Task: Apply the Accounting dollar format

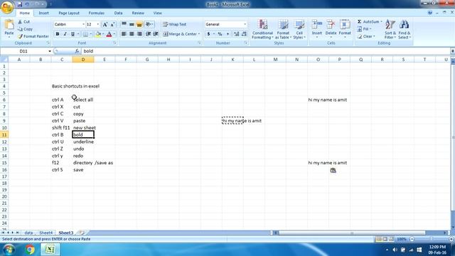Action: 208,34
